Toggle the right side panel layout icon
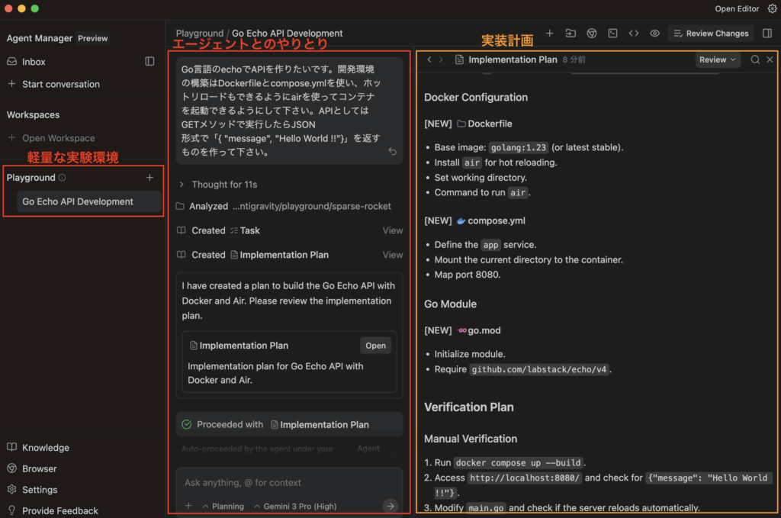This screenshot has width=781, height=518. [x=767, y=34]
